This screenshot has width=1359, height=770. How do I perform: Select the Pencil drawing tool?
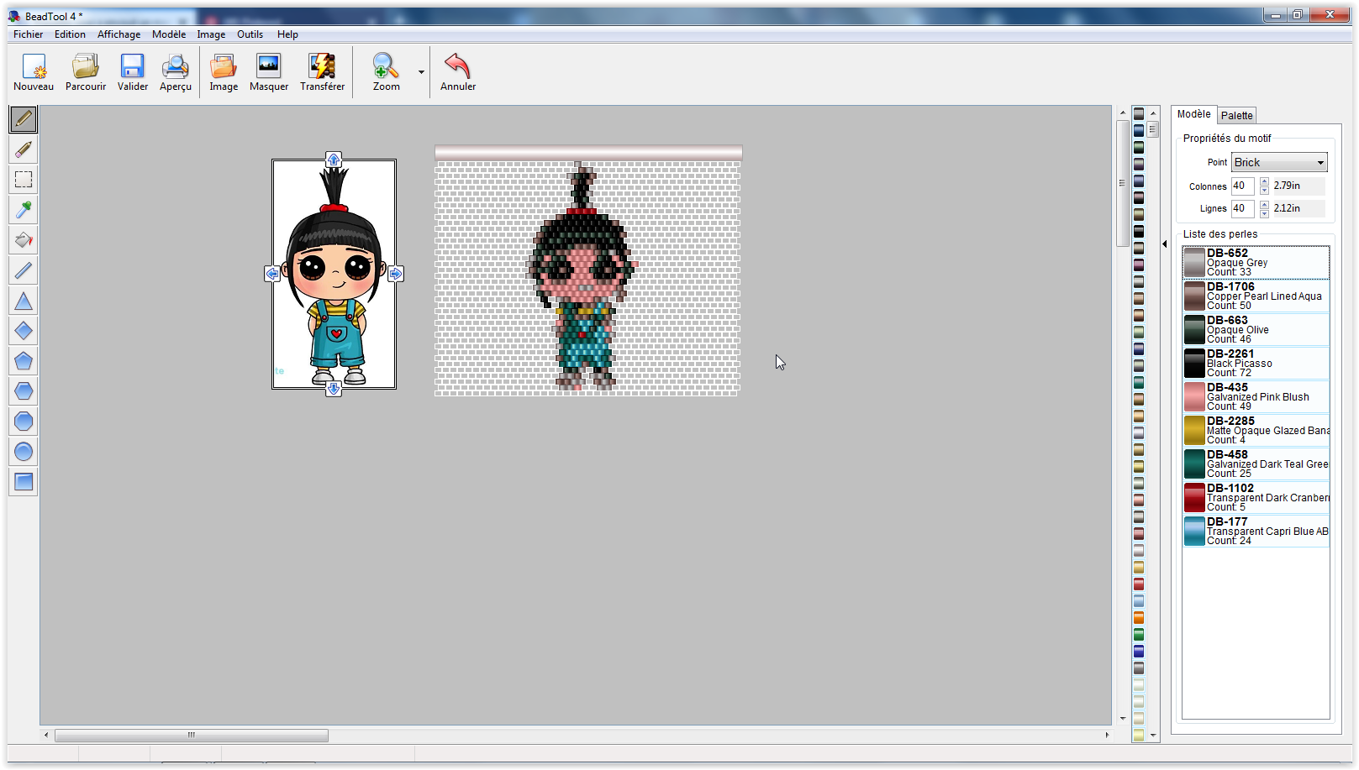(x=24, y=119)
